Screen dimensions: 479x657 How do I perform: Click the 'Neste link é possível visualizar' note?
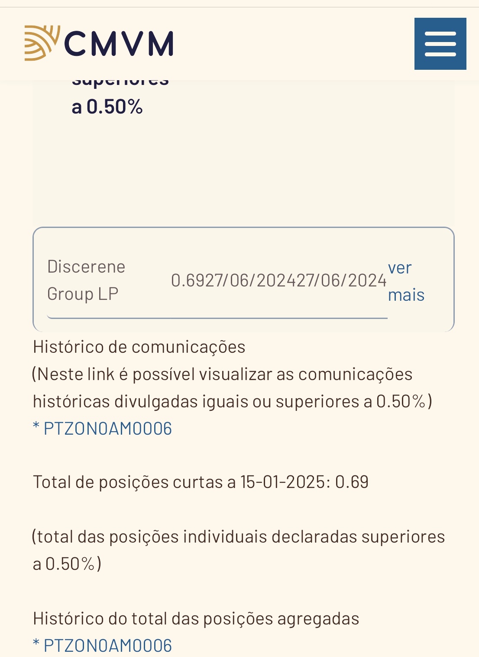[223, 374]
